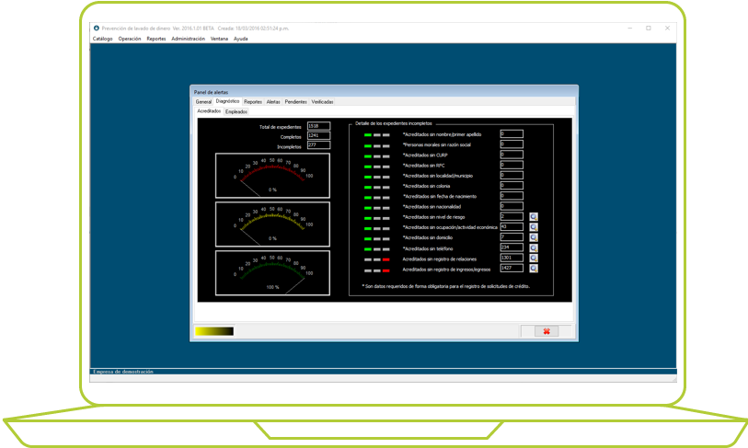Click search icon for Acreditados sin domicilio

click(533, 237)
